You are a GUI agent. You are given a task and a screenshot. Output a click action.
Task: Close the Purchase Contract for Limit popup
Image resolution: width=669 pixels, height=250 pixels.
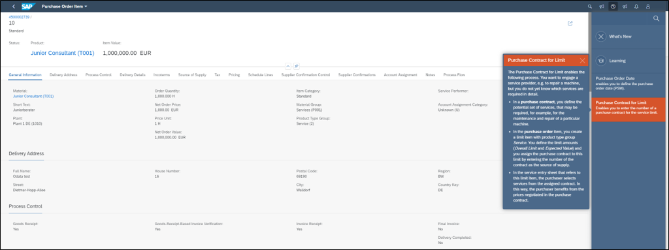point(582,61)
